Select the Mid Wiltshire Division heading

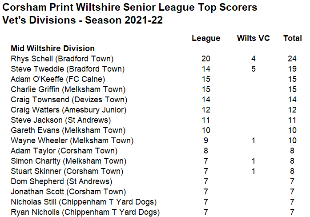(x=52, y=48)
